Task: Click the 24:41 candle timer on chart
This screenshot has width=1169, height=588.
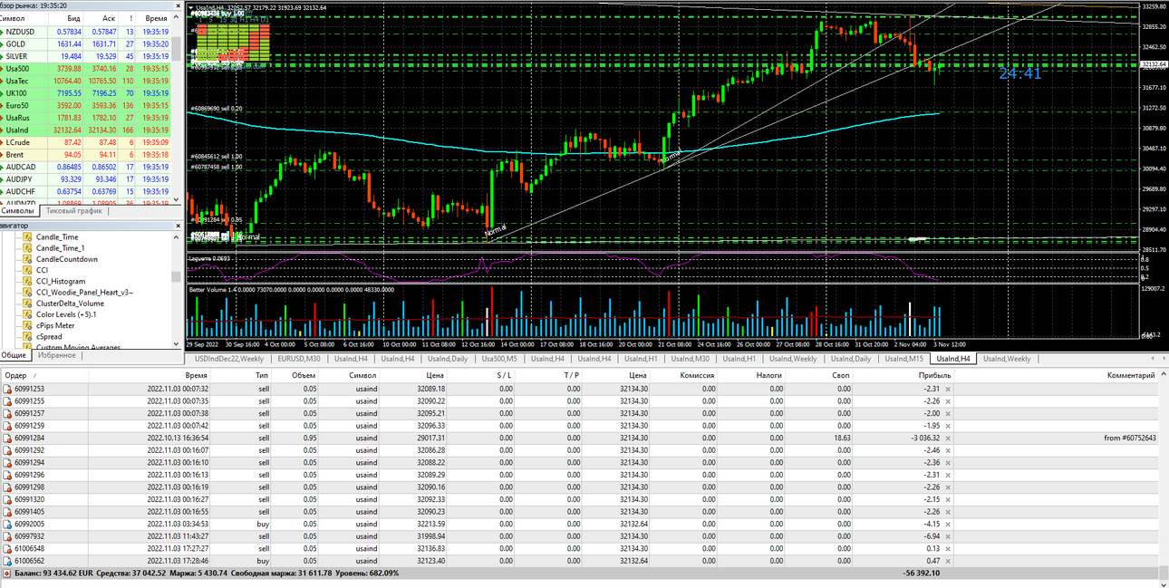Action: 1020,74
